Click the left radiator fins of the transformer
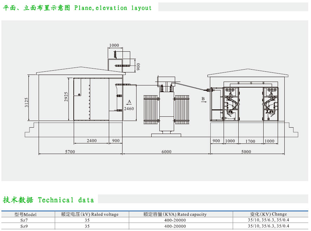This screenshot has width=311, height=231. point(151,109)
